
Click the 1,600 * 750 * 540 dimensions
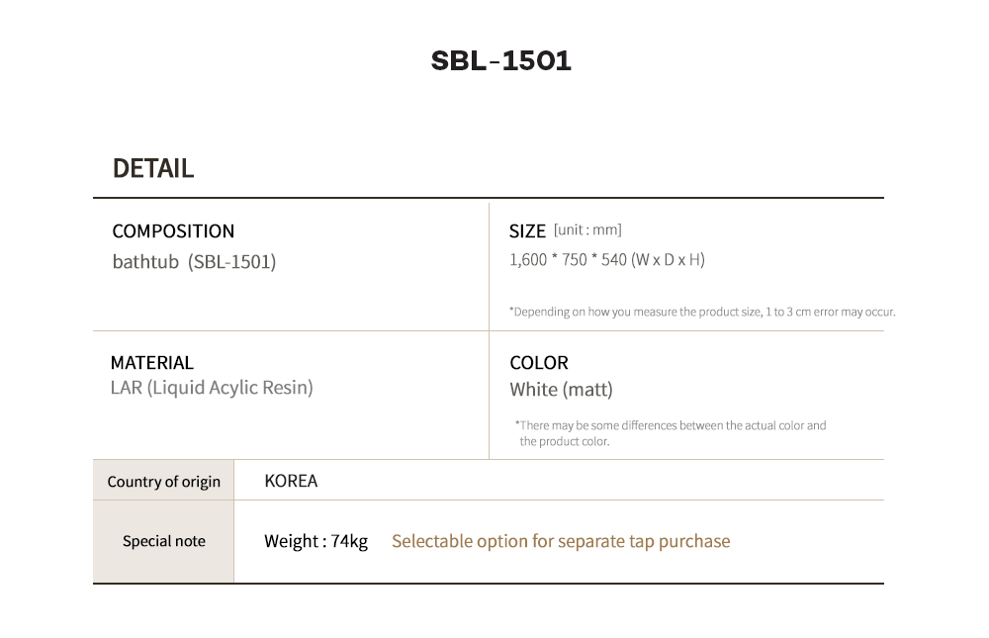point(568,260)
